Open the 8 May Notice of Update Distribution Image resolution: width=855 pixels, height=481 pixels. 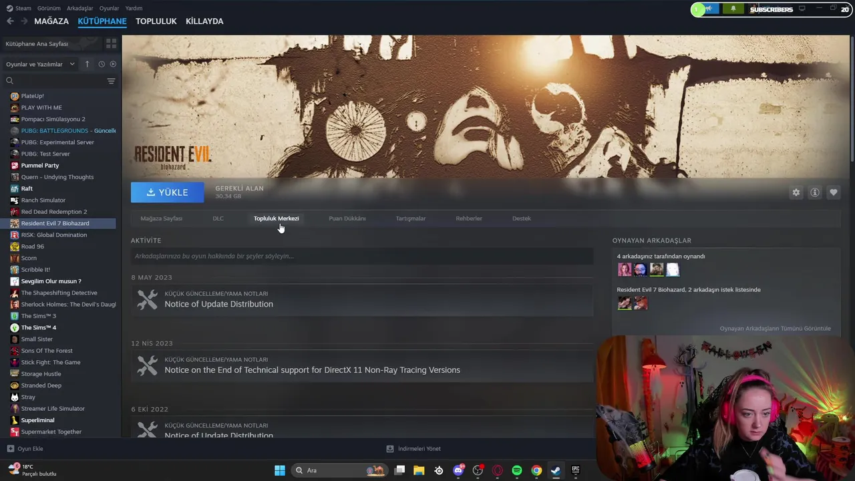(x=362, y=299)
